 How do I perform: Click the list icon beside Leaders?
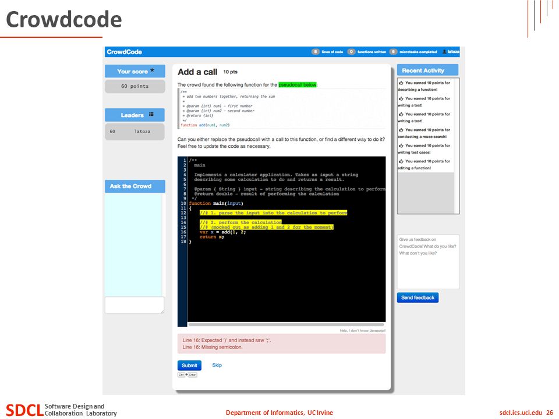(x=151, y=115)
